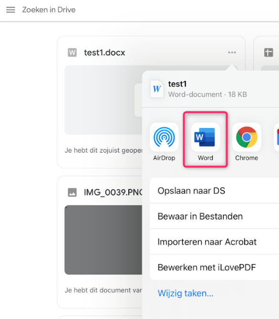Viewport: 279px width, 319px height.
Task: Select Bewerken met iLovePDF
Action: pos(214,267)
